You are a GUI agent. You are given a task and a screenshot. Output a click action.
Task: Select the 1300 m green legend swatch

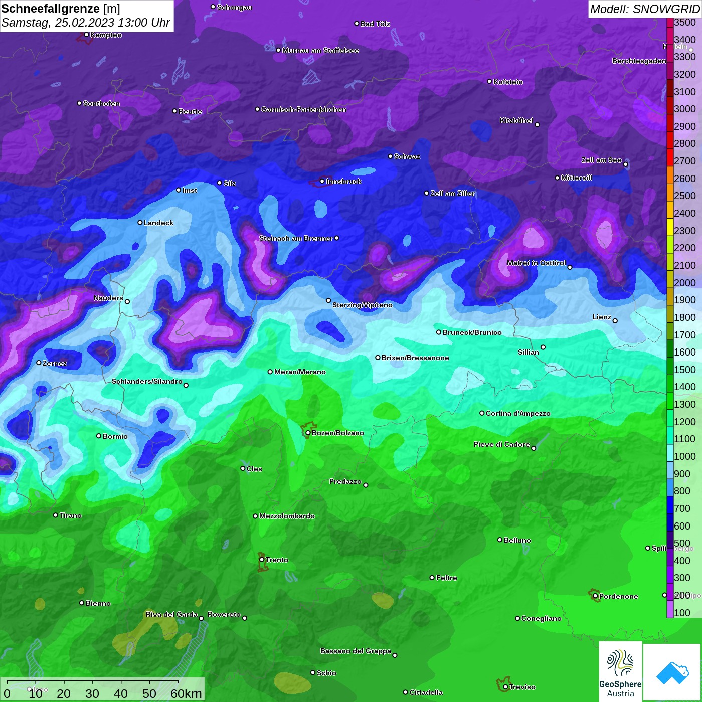coord(670,401)
